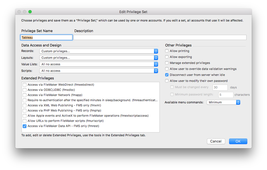Uncheck Access via FileMaker Data API
267x170 pixels.
(25, 126)
